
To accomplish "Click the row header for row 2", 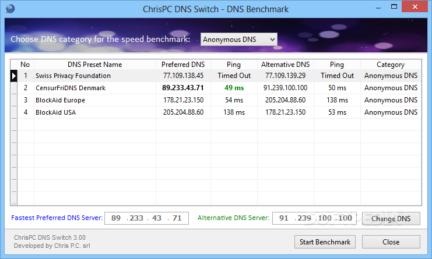I will click(14, 88).
